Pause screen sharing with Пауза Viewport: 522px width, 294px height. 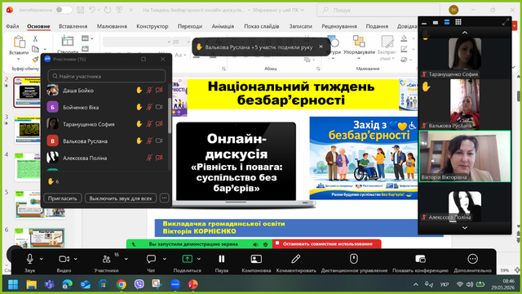(221, 263)
